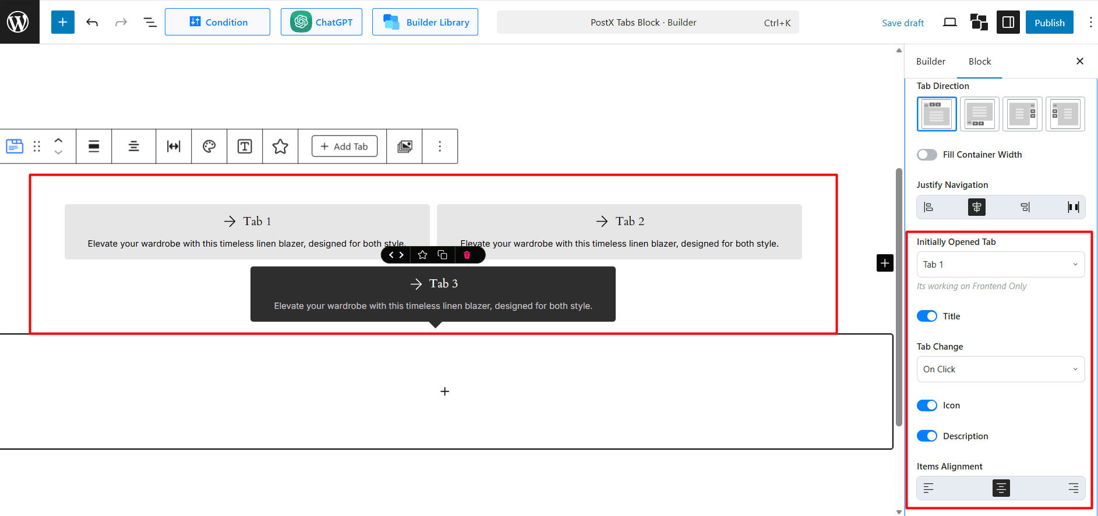This screenshot has width=1098, height=516.
Task: Click the black plus button beside tabs
Action: [x=885, y=263]
